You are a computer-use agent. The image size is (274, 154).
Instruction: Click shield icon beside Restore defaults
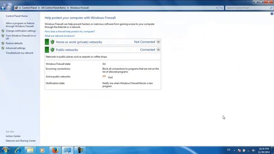[x=3, y=43]
